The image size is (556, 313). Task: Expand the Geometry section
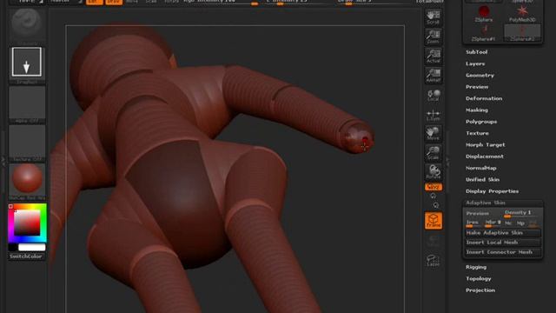point(480,76)
